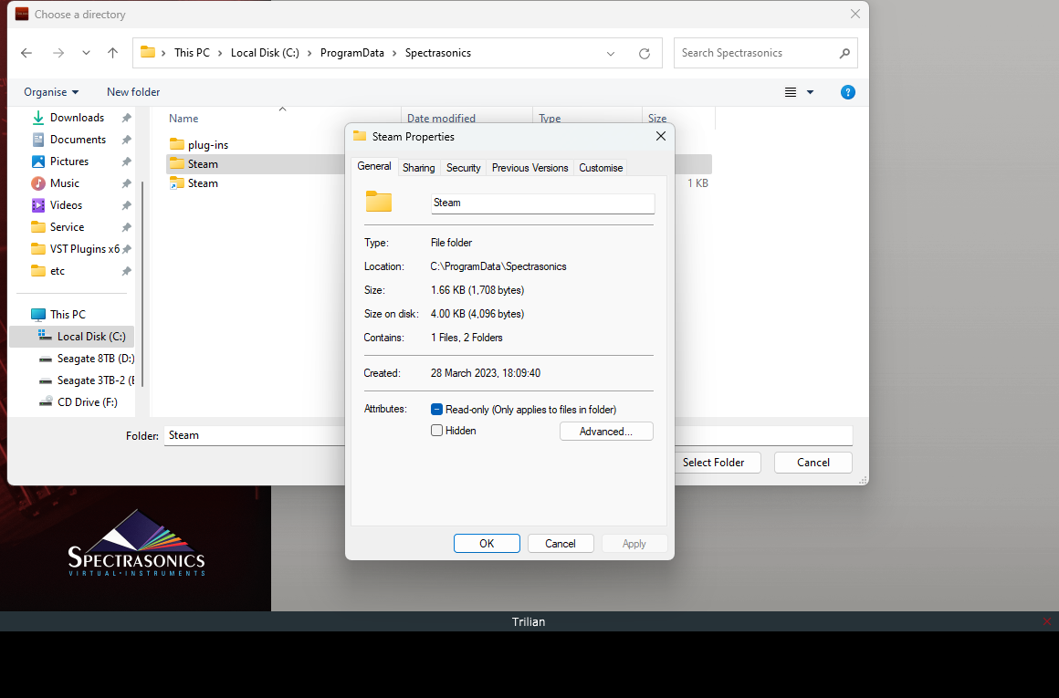This screenshot has height=698, width=1059.
Task: Unpin Downloads using its pin icon
Action: click(126, 118)
